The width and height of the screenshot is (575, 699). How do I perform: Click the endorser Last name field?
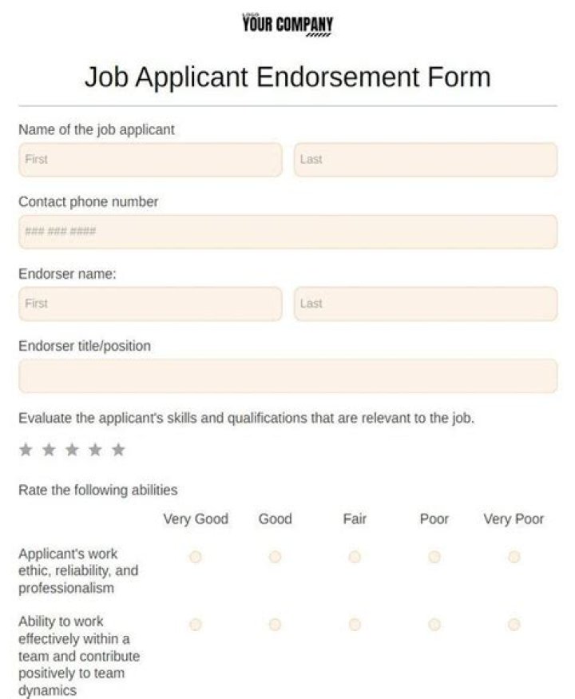click(425, 304)
